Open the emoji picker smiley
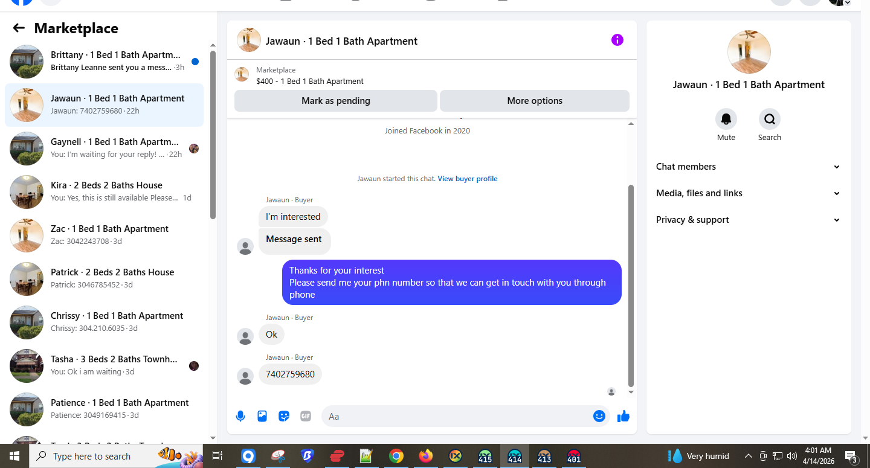The width and height of the screenshot is (870, 468). pyautogui.click(x=599, y=416)
